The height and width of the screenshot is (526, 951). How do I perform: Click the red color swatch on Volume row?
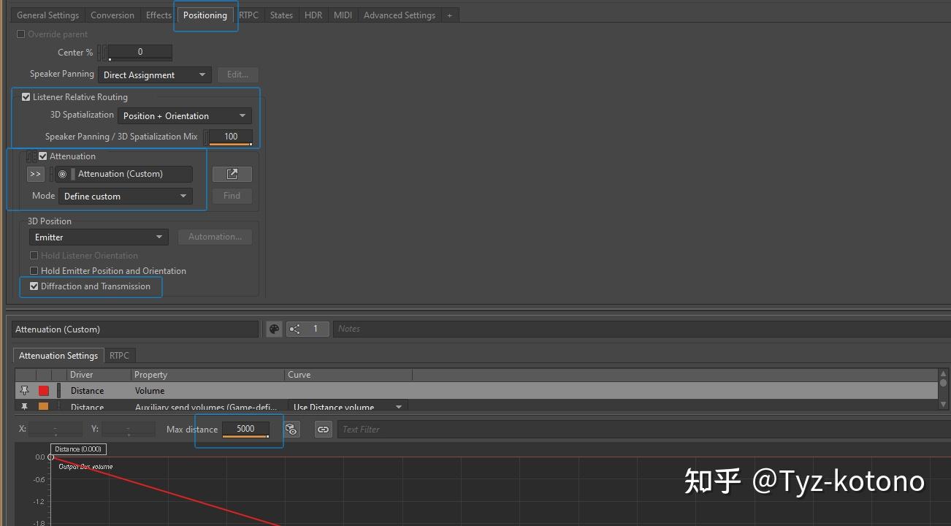click(x=43, y=390)
